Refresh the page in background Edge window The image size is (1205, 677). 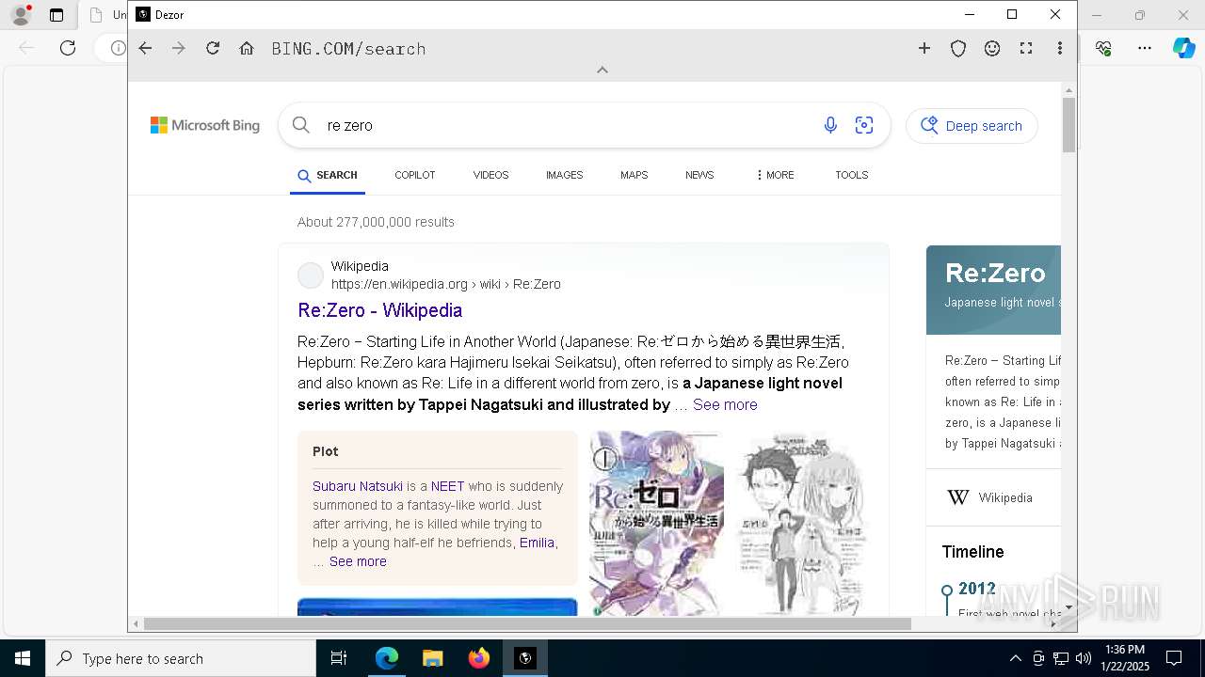[68, 48]
